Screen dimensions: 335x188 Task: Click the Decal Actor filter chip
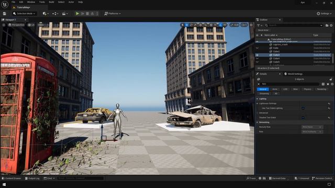click(x=263, y=30)
